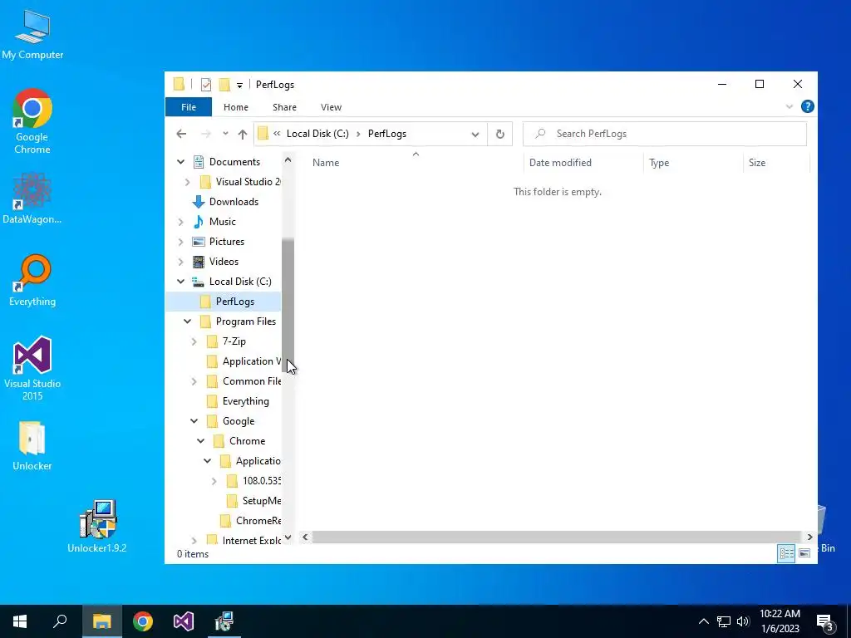Select the Everything search desktop shortcut
This screenshot has height=638, width=851.
coord(32,281)
